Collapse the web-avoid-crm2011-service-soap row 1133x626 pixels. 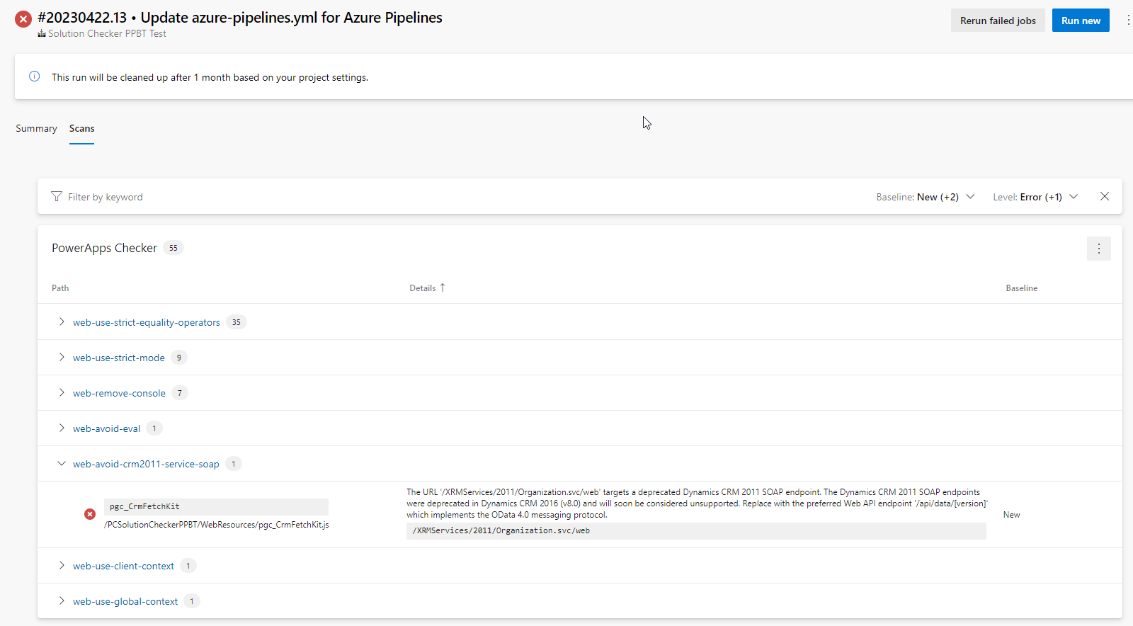pos(62,463)
